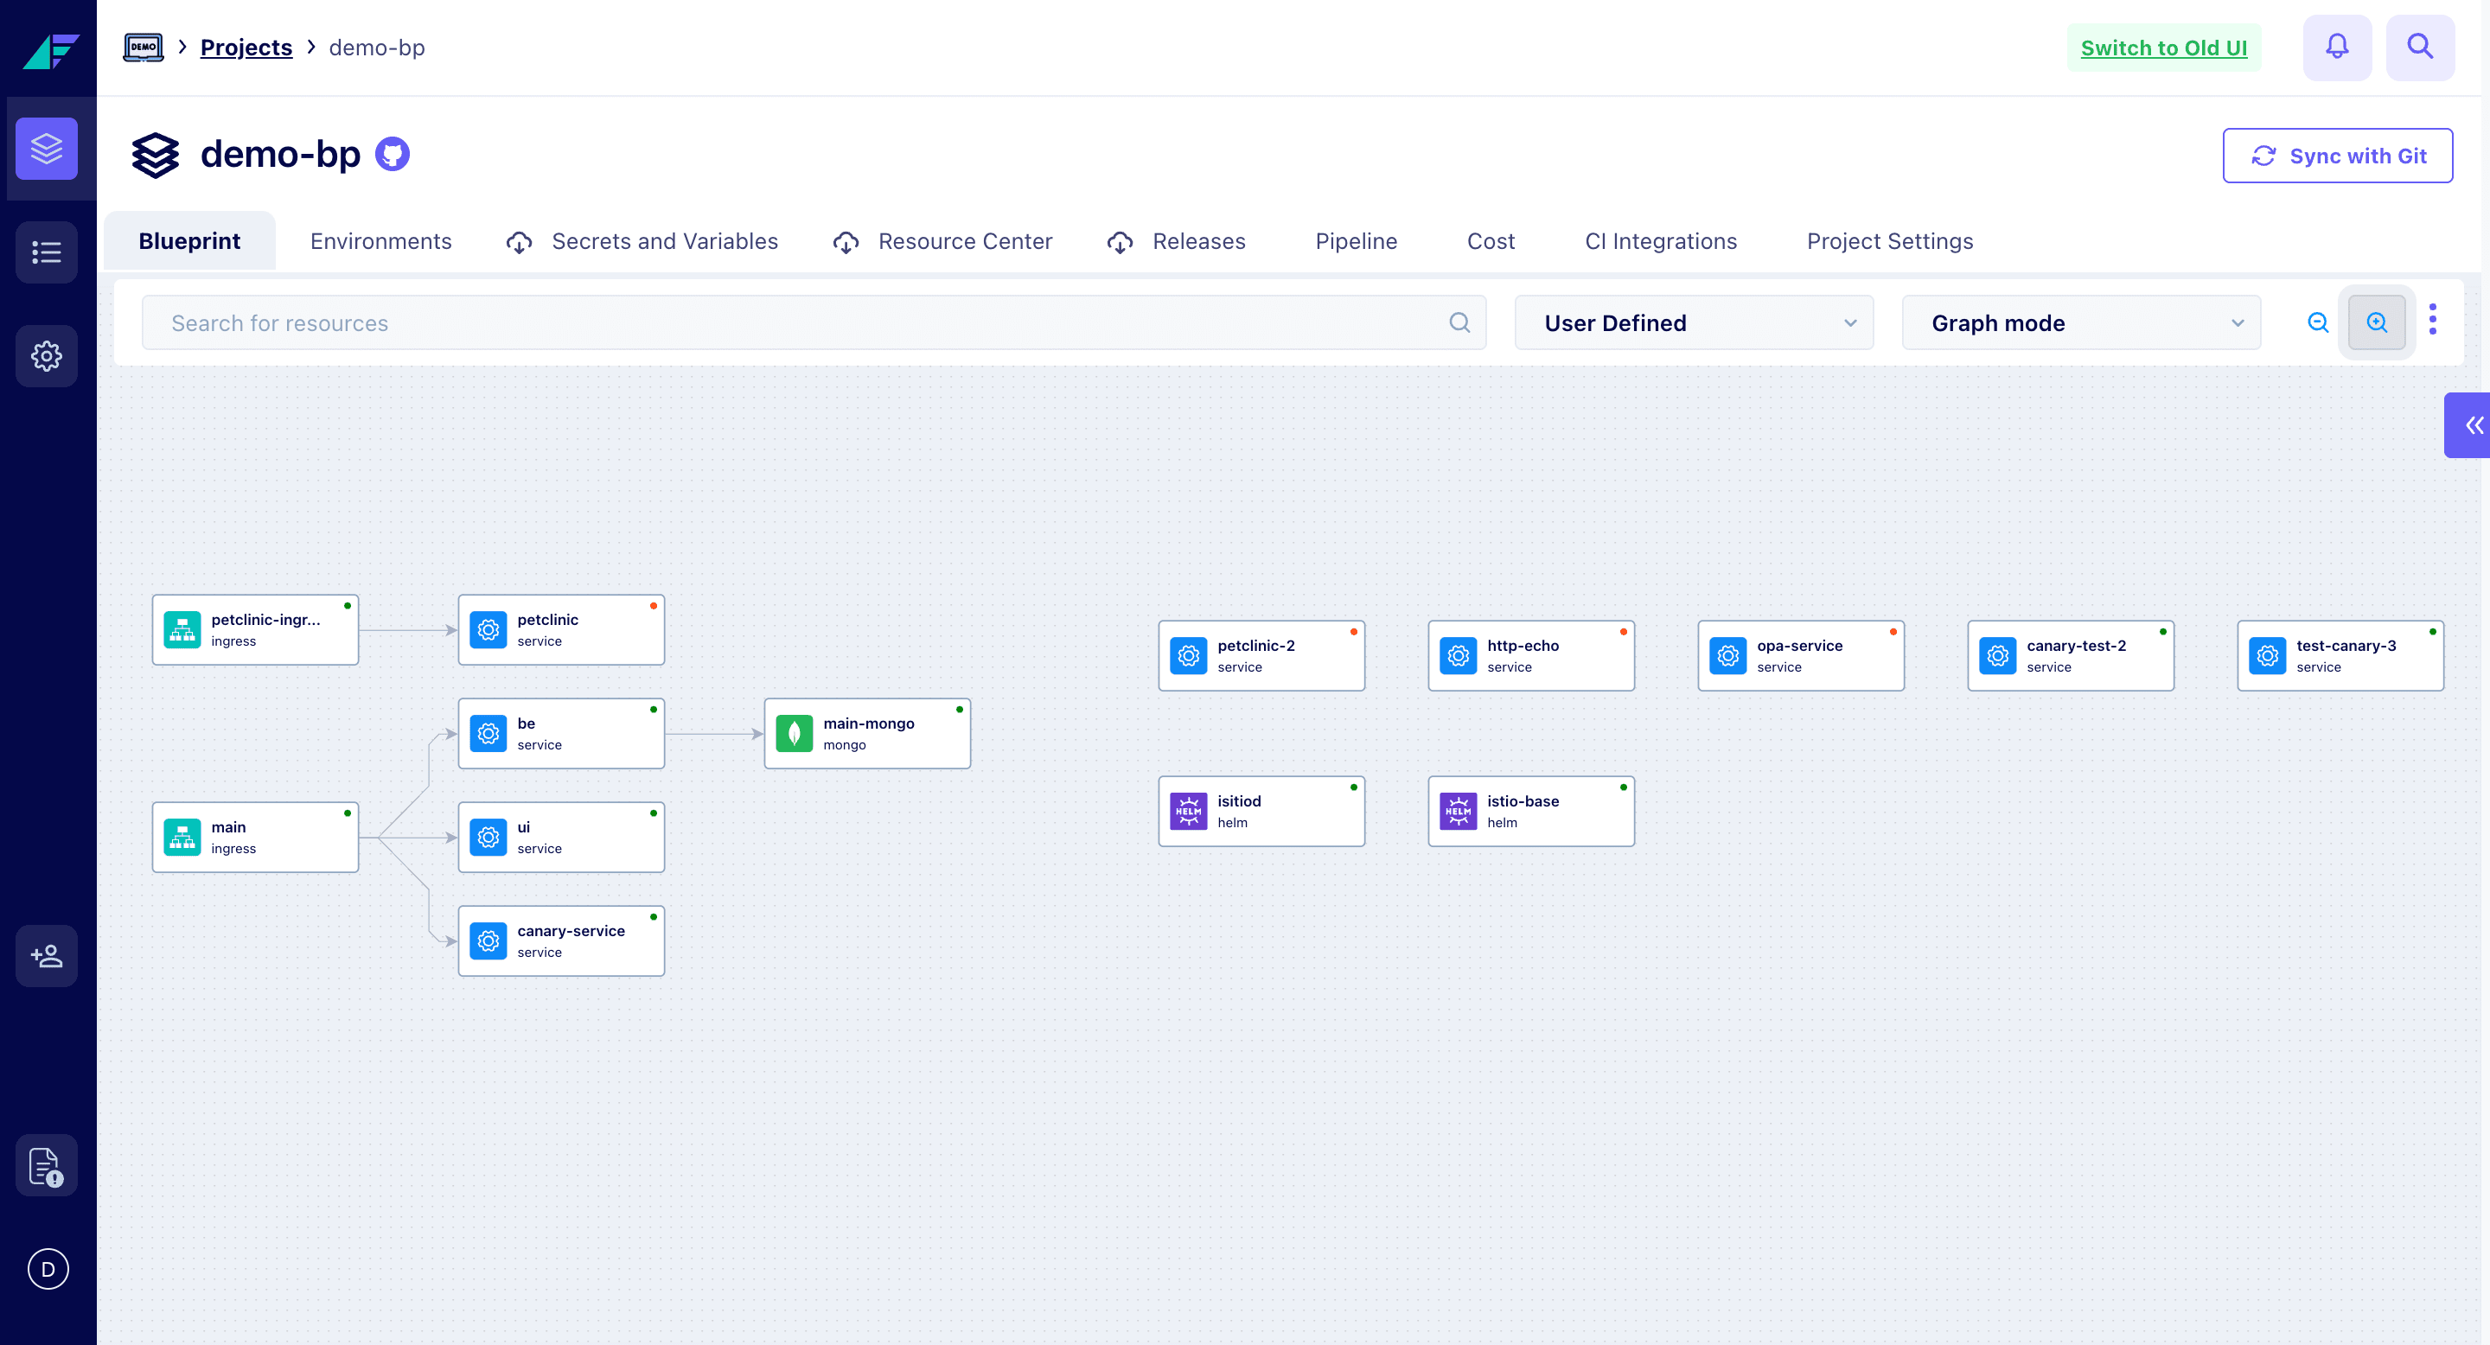
Task: Open the Pipeline tab
Action: (1355, 241)
